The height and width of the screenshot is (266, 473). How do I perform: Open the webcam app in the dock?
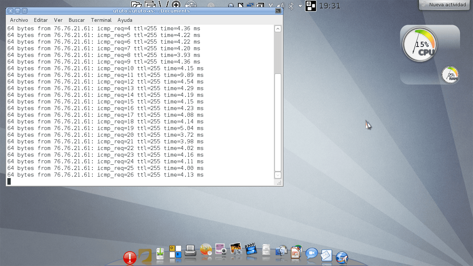221,249
